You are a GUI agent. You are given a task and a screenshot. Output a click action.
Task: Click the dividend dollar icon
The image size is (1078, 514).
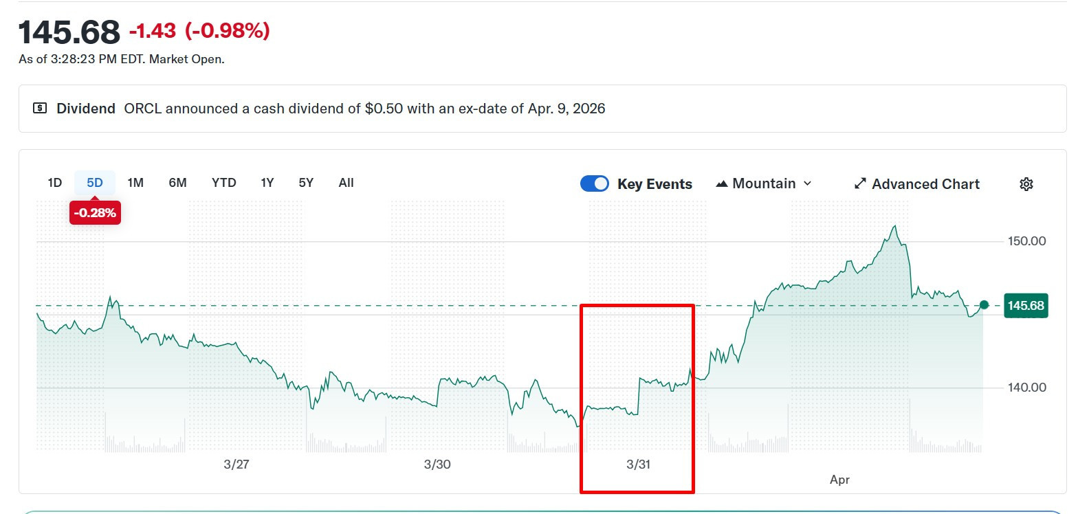pos(41,109)
